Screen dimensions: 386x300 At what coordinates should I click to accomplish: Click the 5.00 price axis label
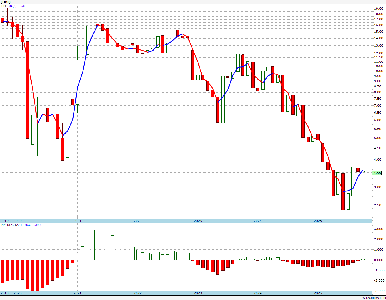tap(378, 138)
